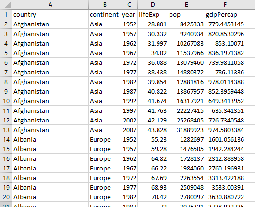The width and height of the screenshot is (255, 207).
Task: Select row 10 header
Action: coord(6,101)
